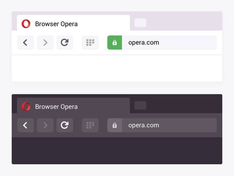Toggle the site security indicator in light theme

[115, 43]
